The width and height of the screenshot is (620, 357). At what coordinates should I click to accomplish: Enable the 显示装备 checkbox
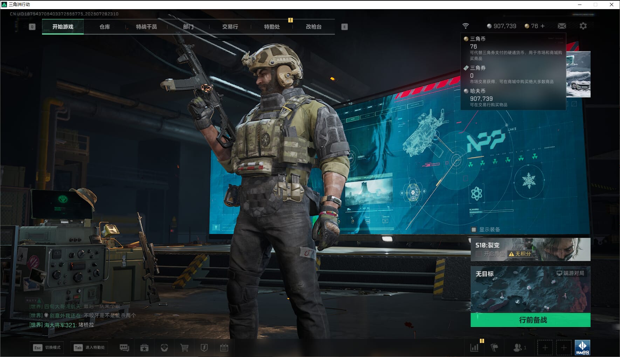point(474,229)
